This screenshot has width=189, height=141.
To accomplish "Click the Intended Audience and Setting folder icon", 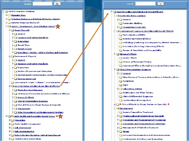I will click(x=9, y=19).
